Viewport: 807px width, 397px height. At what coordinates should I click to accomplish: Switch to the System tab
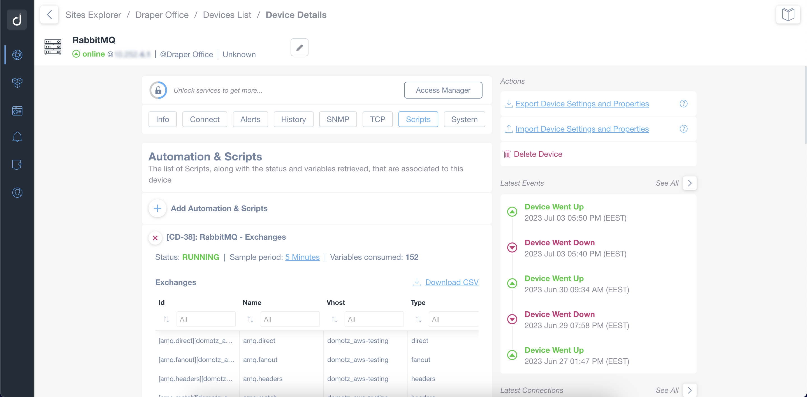(464, 119)
